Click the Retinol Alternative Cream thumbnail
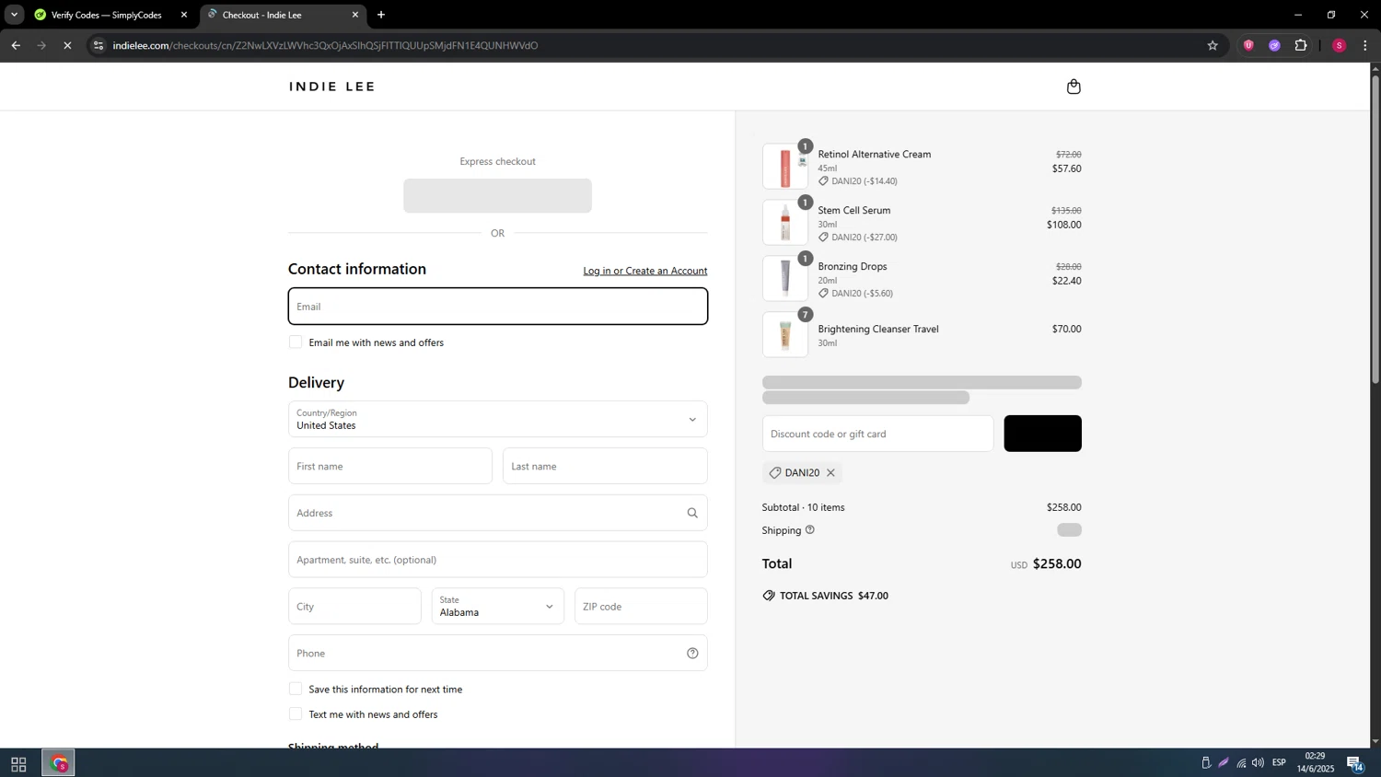This screenshot has width=1381, height=777. coord(785,167)
